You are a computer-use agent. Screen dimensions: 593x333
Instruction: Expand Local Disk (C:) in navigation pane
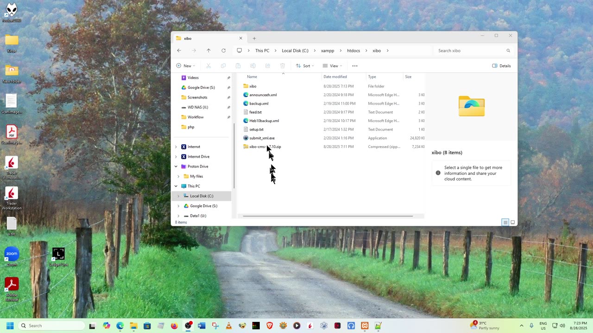178,196
